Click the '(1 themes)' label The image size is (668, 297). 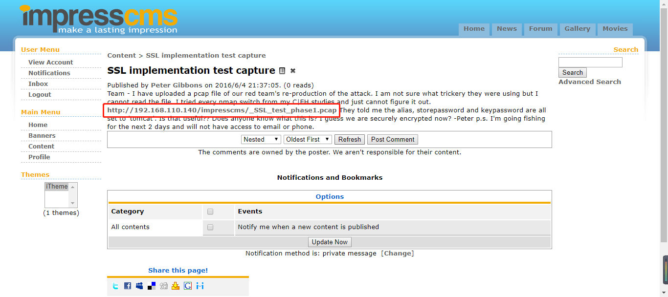(x=61, y=213)
